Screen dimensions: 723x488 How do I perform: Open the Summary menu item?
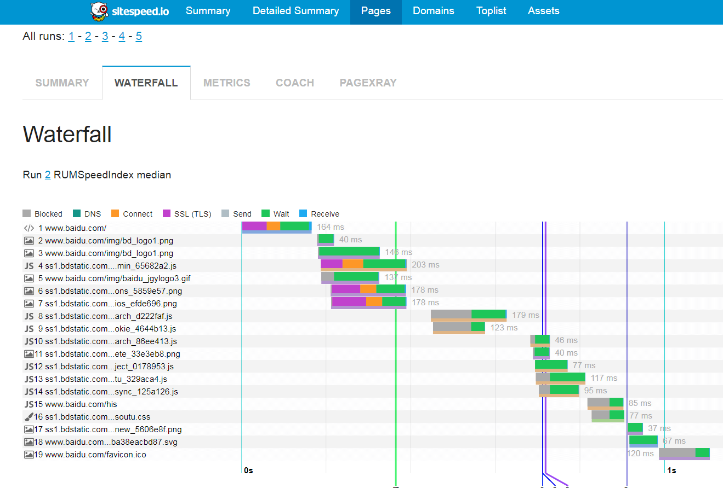tap(208, 11)
